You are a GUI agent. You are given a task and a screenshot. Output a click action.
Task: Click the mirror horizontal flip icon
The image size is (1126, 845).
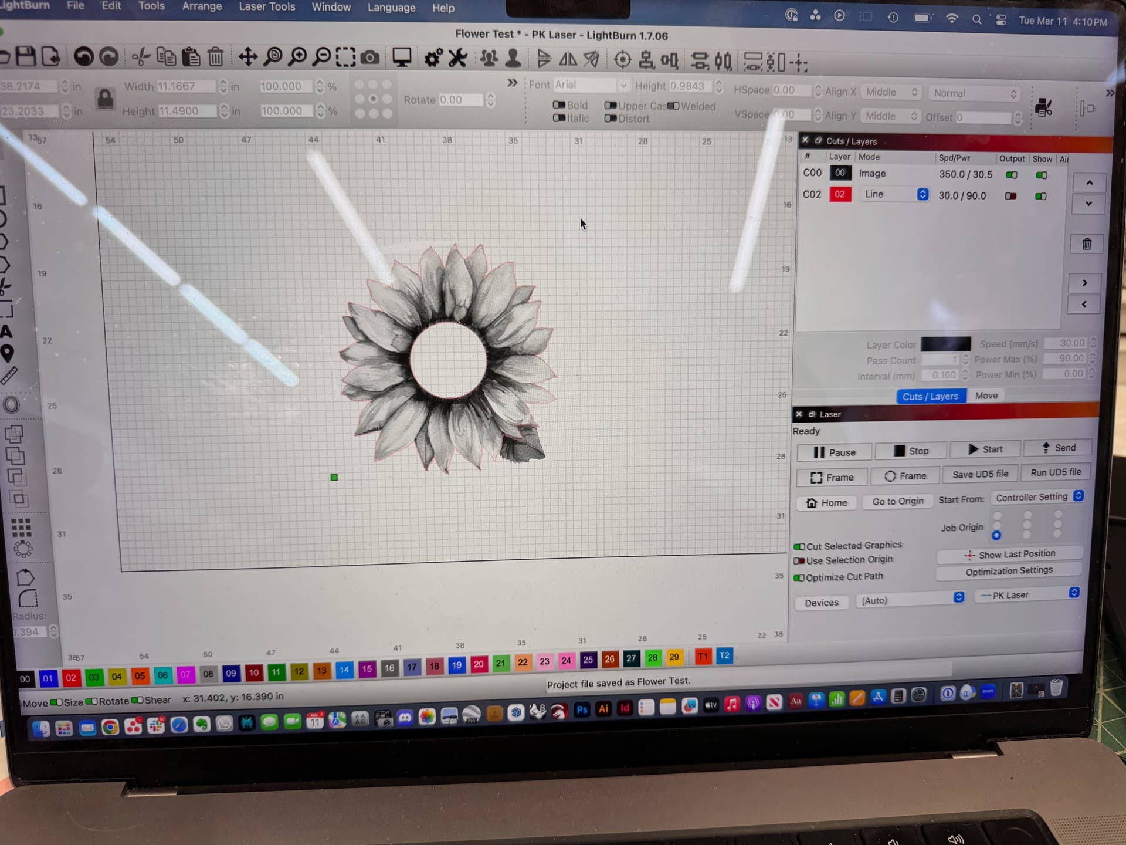568,59
